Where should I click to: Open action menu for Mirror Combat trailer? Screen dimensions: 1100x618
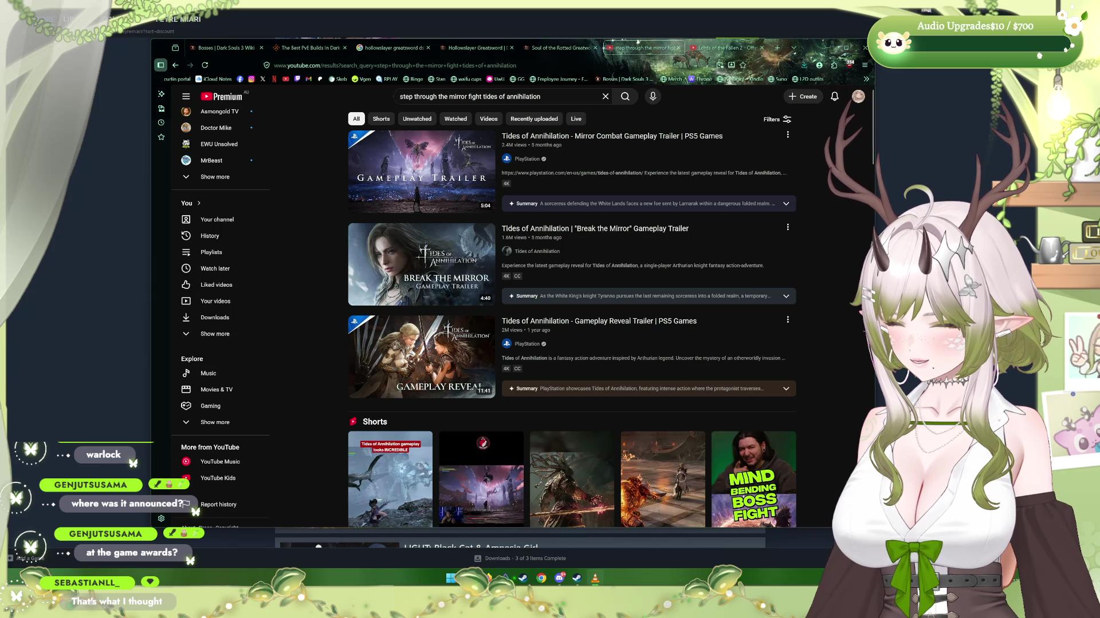click(788, 134)
